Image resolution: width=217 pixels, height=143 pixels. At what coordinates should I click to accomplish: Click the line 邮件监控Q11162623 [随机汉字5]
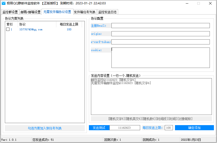[x=113, y=80]
